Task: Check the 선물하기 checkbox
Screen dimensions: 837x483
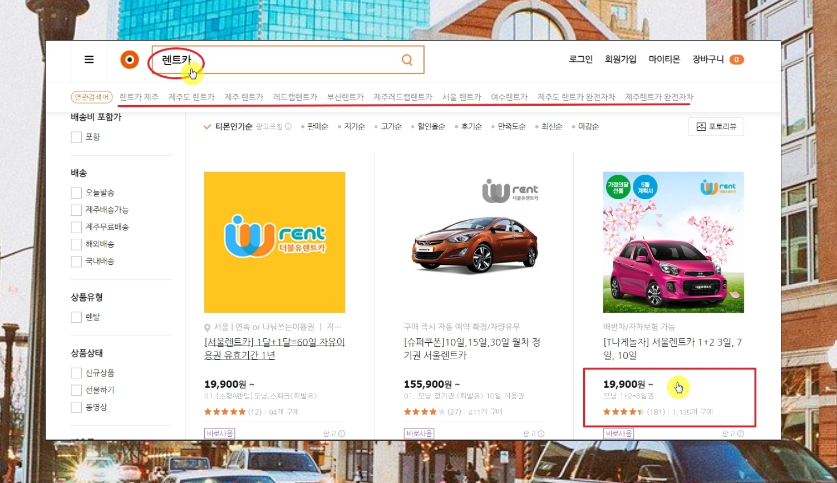Action: click(x=76, y=390)
